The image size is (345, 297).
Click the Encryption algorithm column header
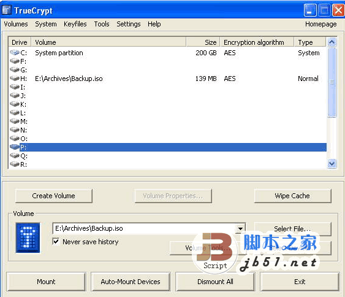(x=257, y=42)
